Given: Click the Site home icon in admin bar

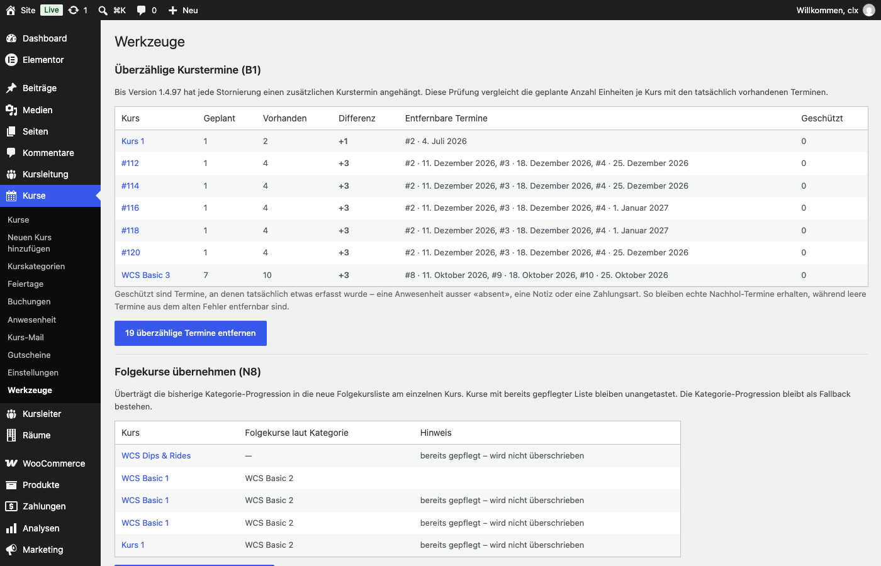Looking at the screenshot, I should pyautogui.click(x=11, y=10).
